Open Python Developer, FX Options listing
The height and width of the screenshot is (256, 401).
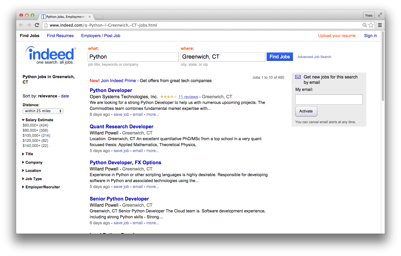126,163
